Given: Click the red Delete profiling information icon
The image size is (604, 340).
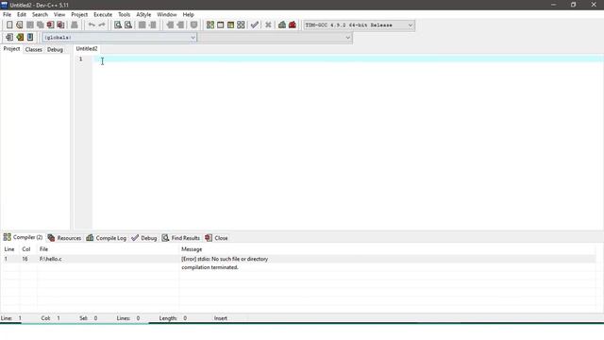Looking at the screenshot, I should (293, 25).
